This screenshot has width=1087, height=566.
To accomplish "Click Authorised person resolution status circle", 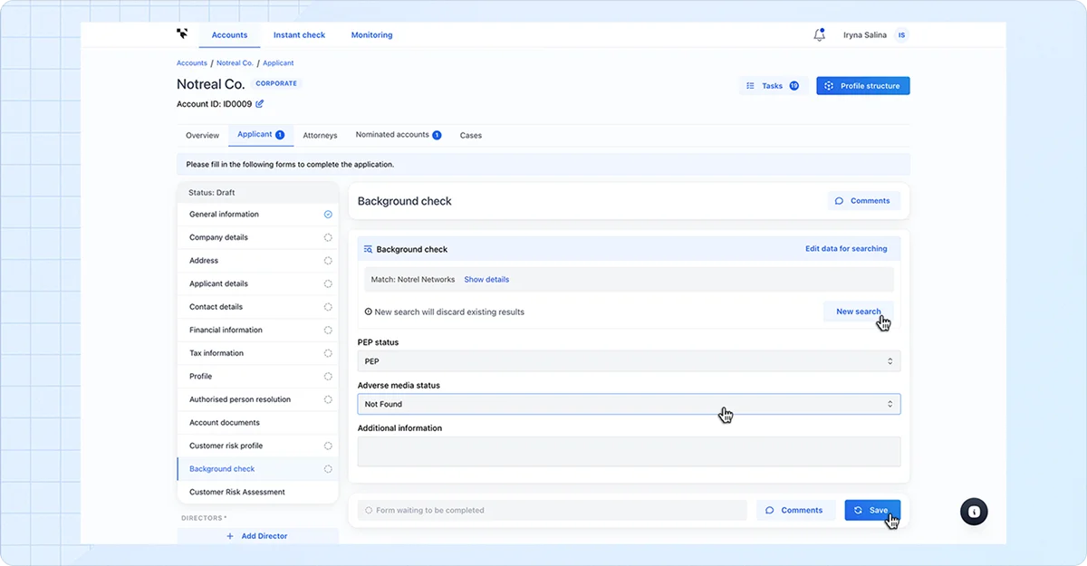I will 328,399.
